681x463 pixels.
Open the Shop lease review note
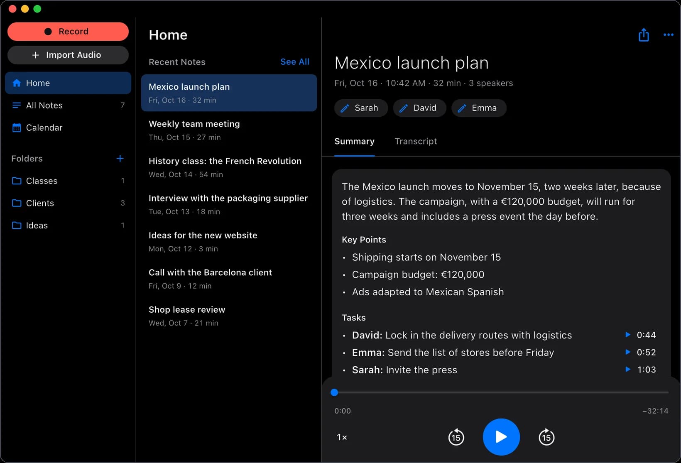(229, 316)
